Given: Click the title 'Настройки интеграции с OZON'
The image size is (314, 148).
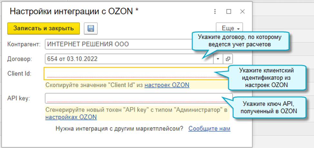Looking at the screenshot, I should [x=74, y=12].
